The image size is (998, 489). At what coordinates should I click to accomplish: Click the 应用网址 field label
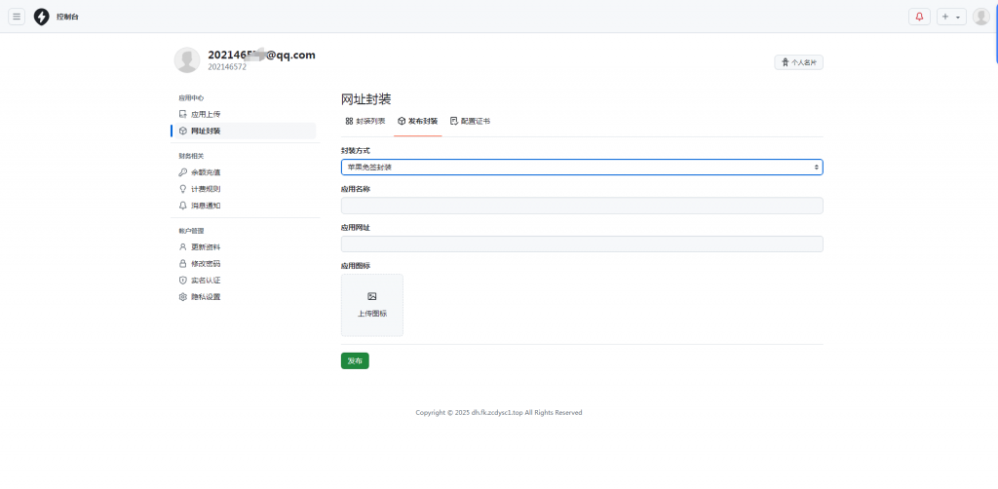pyautogui.click(x=355, y=227)
